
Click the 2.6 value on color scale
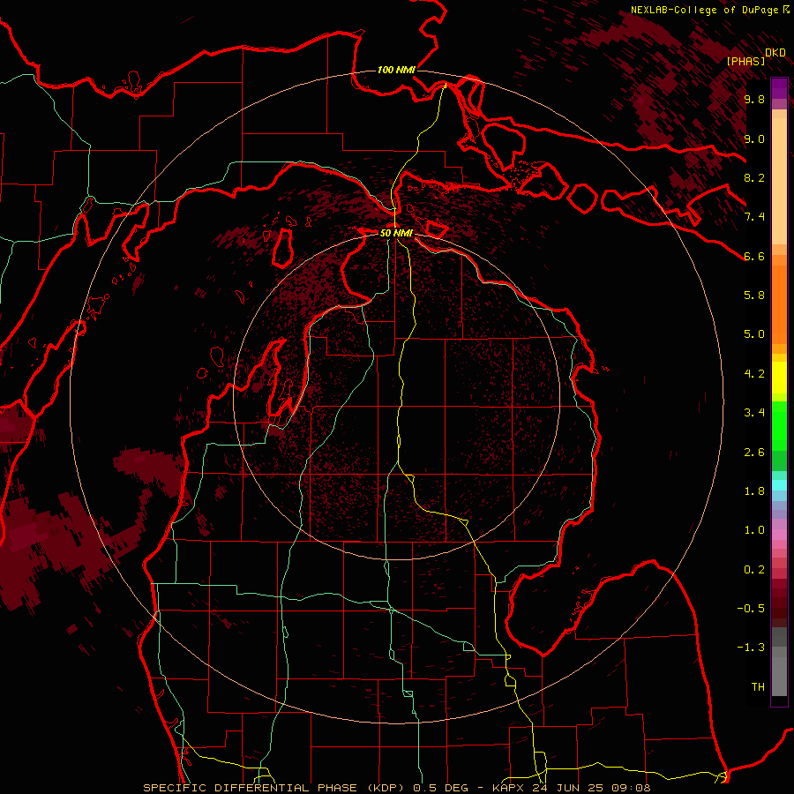[754, 453]
